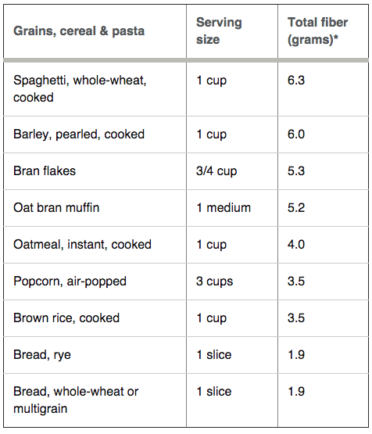
Task: Click the Grains, cereal & pasta header
Action: coord(79,31)
